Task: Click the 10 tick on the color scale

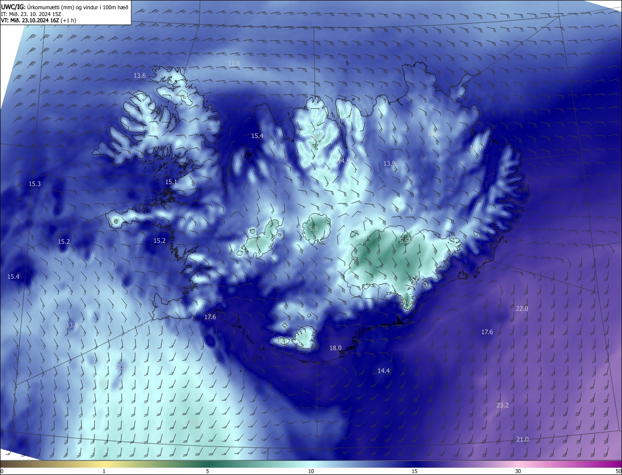Action: tap(311, 472)
